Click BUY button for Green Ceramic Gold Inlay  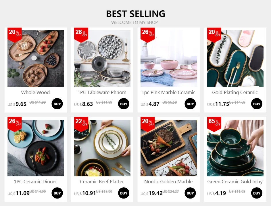(x=257, y=193)
